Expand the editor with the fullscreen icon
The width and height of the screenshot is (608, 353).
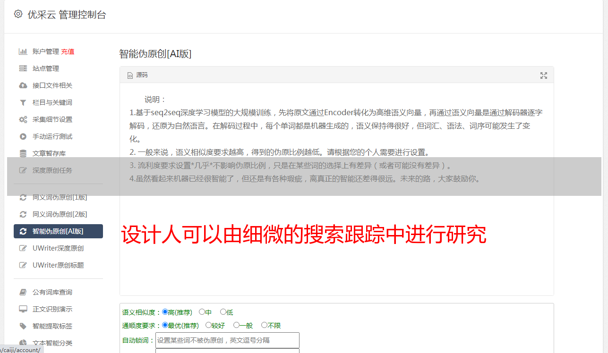click(x=544, y=76)
